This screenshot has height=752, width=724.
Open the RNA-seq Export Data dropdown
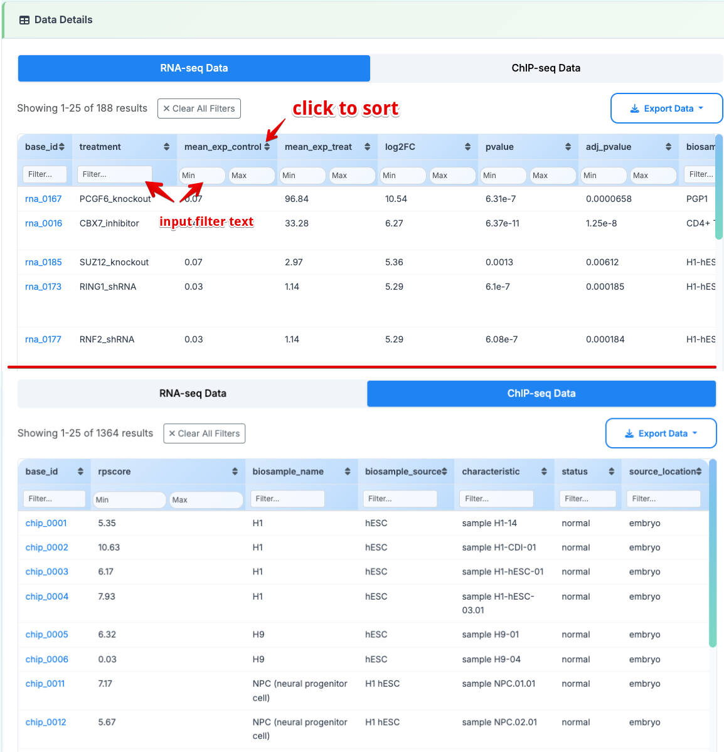coord(666,108)
